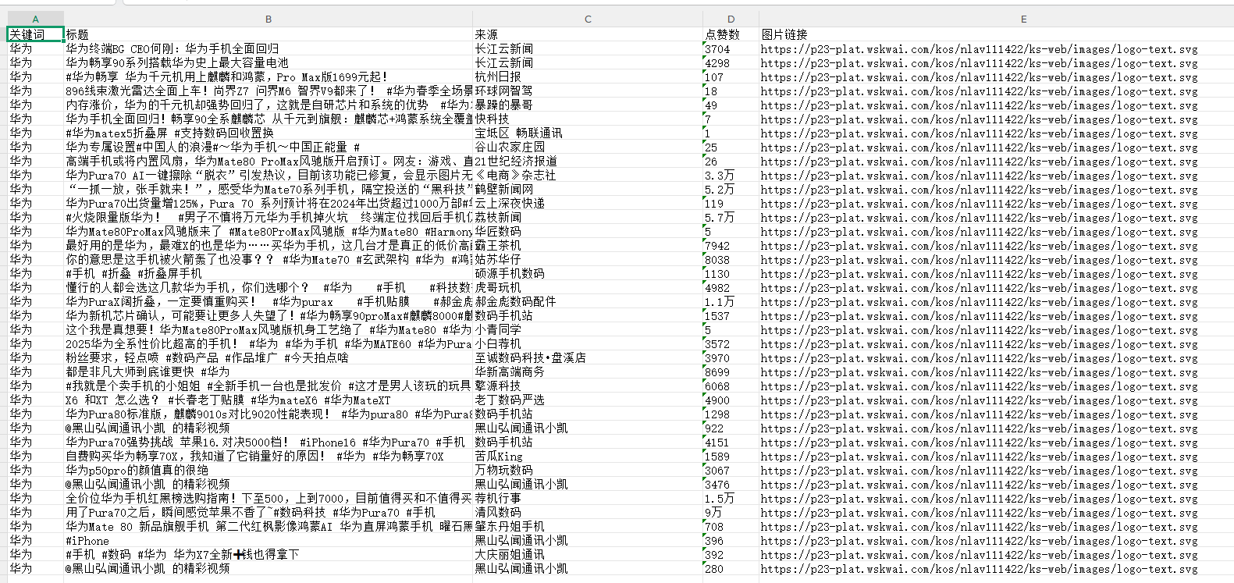
Task: Select source cell 21世纪经济报道
Action: (588, 161)
